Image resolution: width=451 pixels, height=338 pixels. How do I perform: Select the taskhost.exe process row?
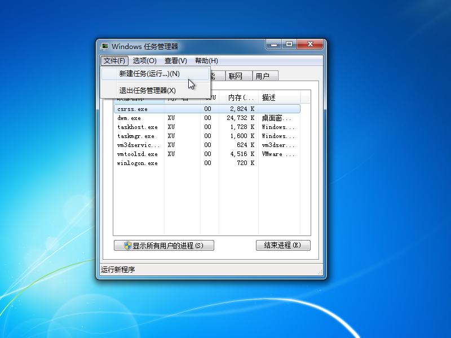tap(138, 127)
